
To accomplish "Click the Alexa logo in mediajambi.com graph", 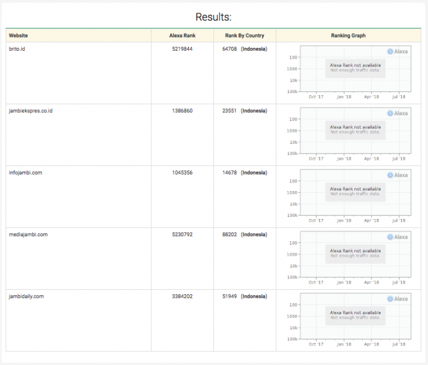I will point(398,237).
